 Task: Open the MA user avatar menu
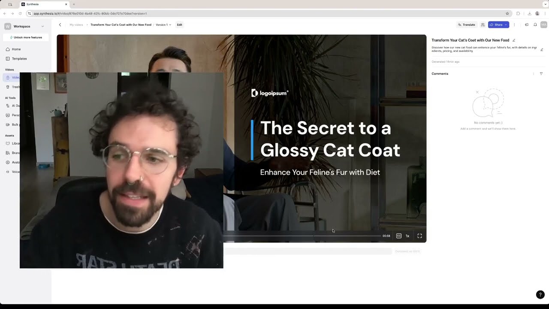(543, 25)
